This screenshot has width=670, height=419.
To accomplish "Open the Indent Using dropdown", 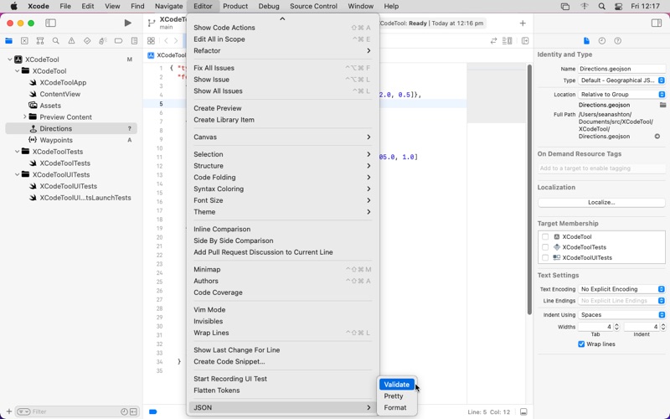I will (x=621, y=315).
